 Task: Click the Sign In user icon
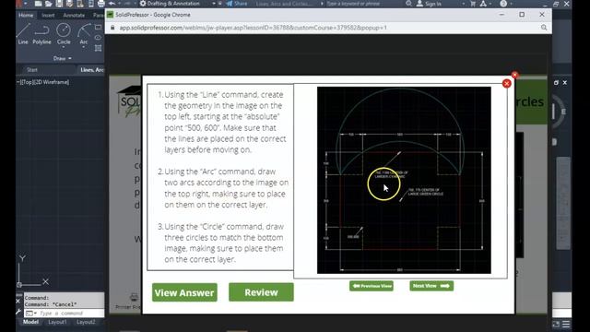420,4
